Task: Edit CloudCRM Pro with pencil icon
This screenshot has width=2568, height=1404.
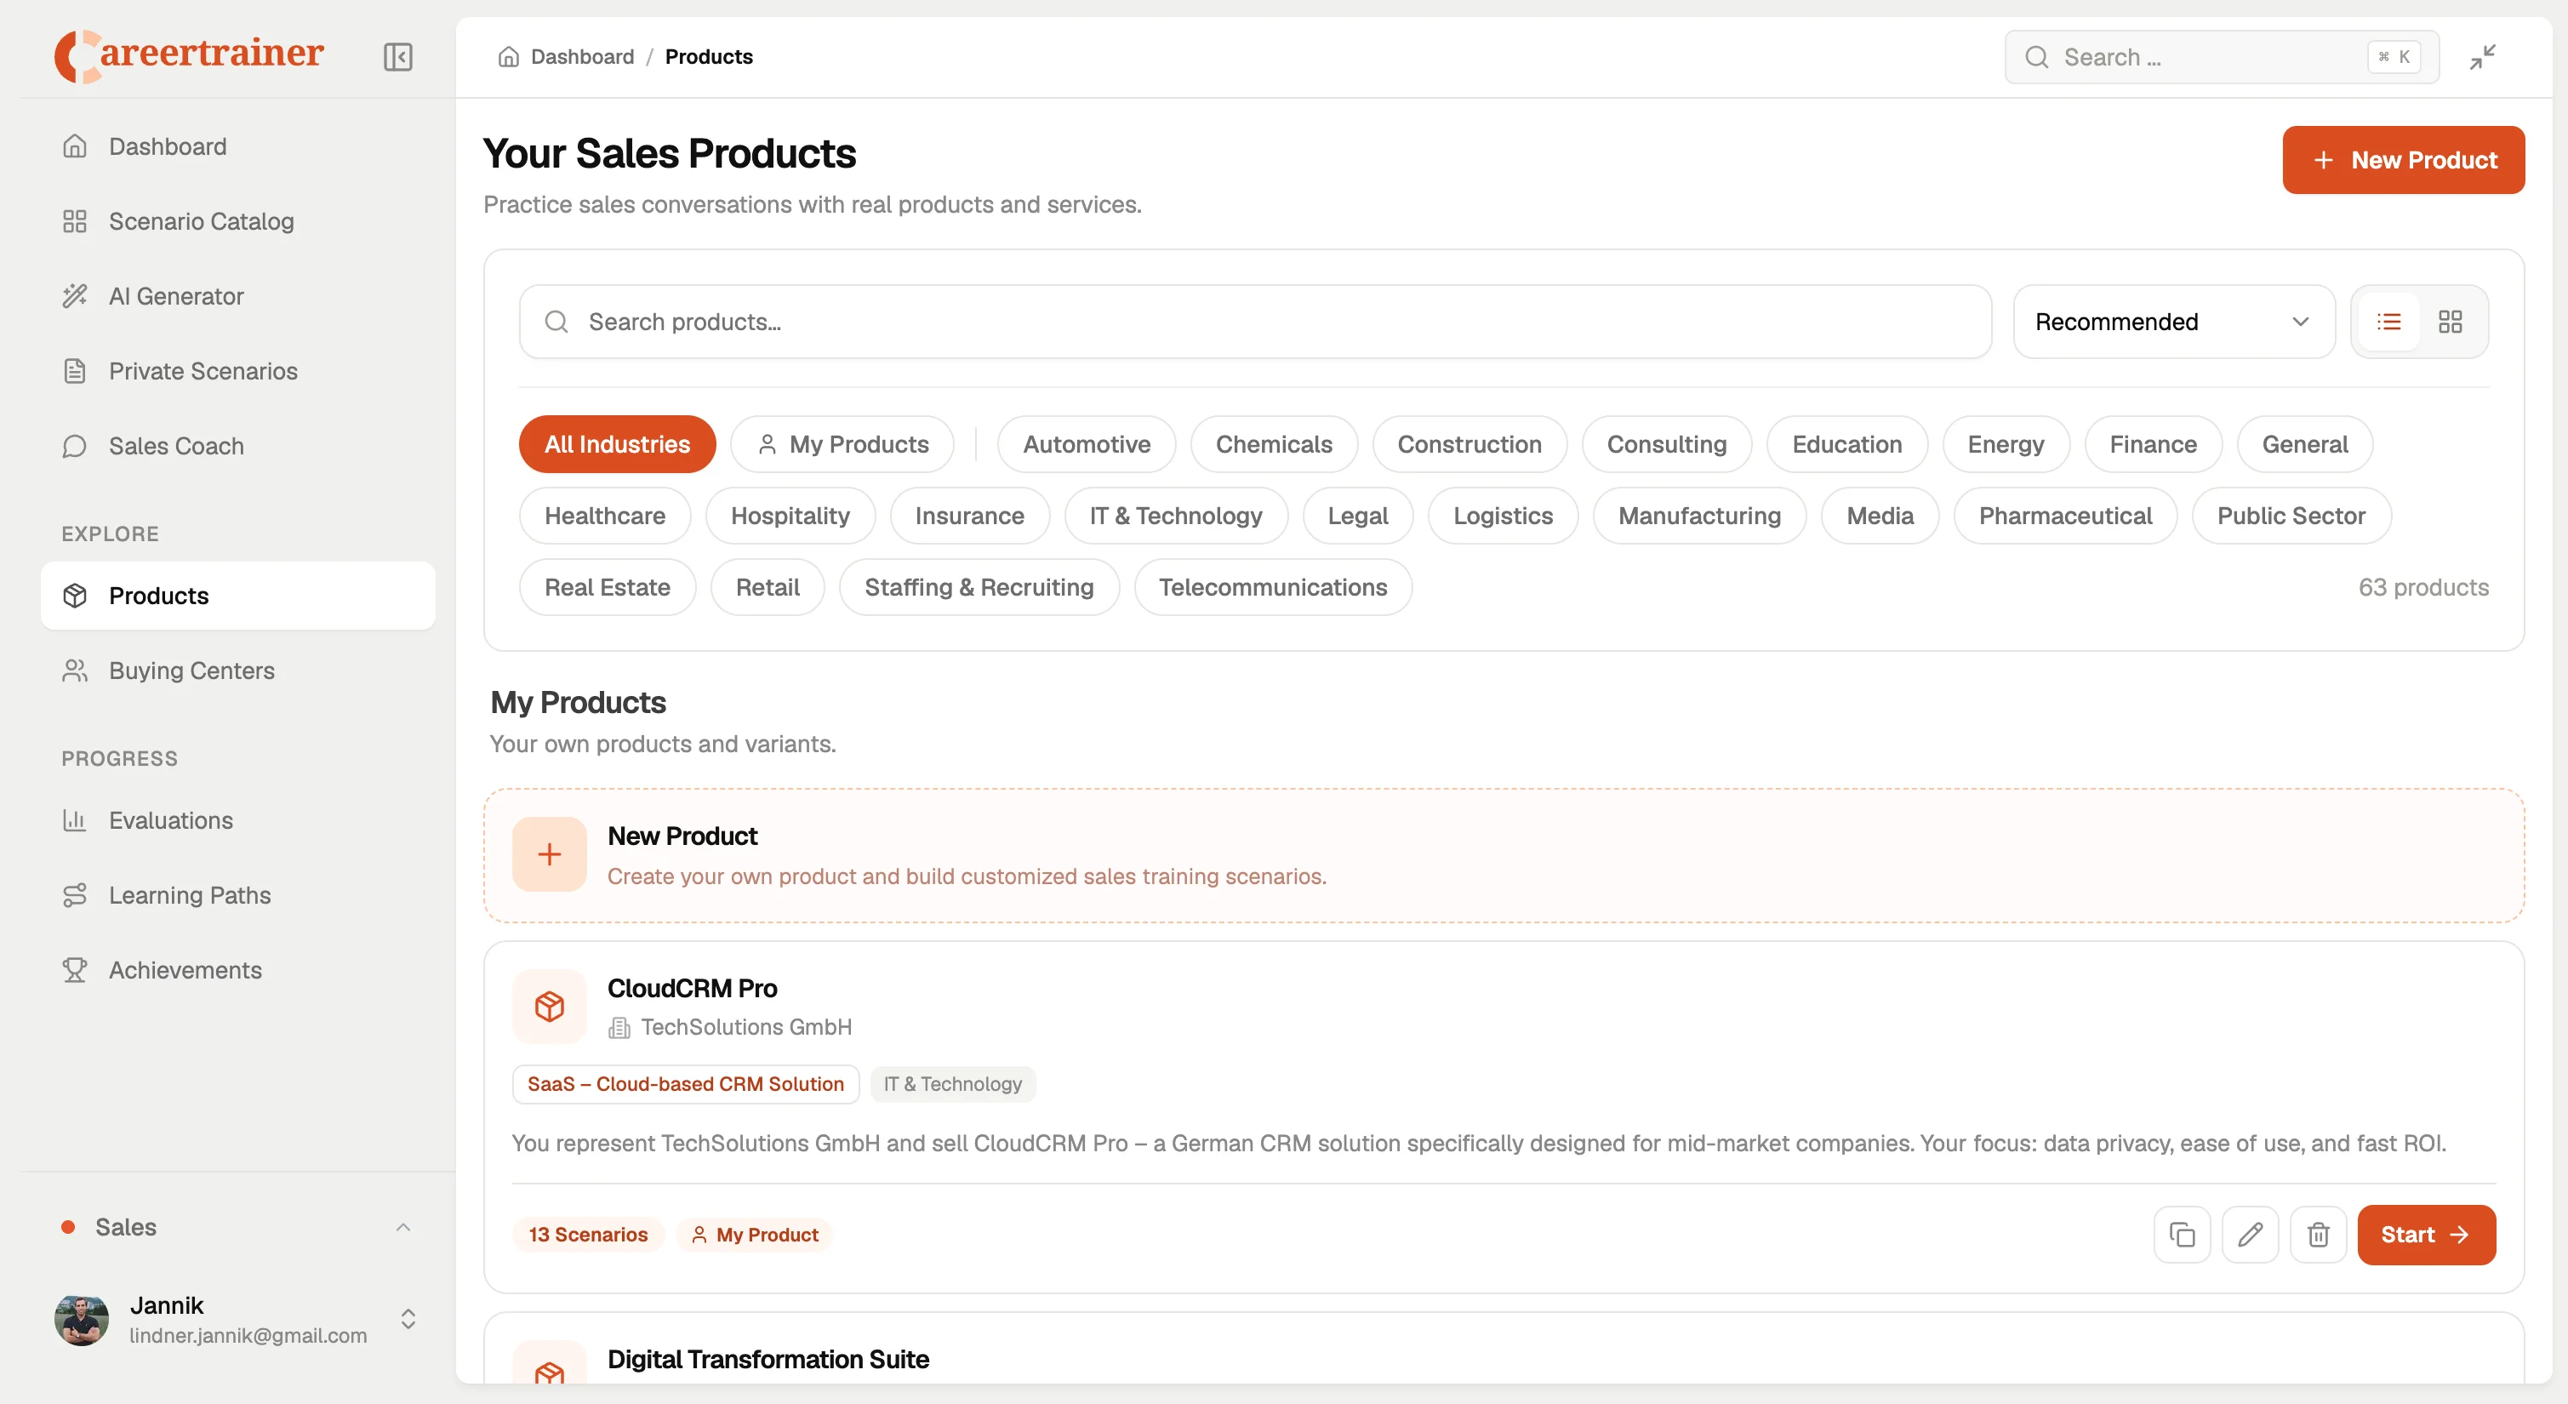Action: (x=2250, y=1235)
